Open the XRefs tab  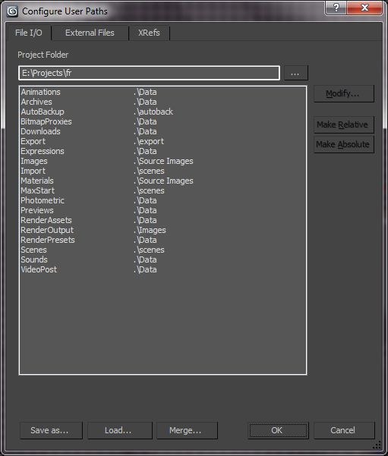coord(149,33)
